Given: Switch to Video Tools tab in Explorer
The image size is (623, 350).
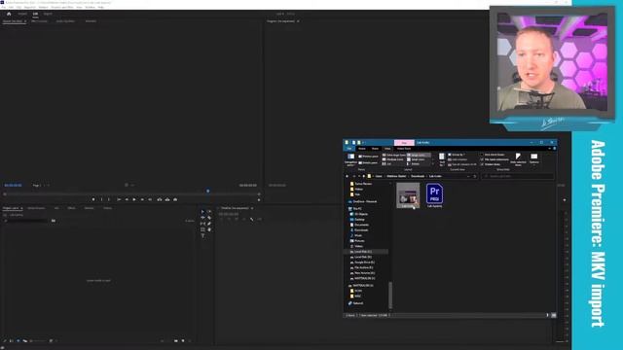Looking at the screenshot, I should tap(404, 149).
